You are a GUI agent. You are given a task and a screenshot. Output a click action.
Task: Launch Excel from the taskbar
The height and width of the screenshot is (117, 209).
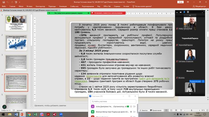click(x=35, y=114)
